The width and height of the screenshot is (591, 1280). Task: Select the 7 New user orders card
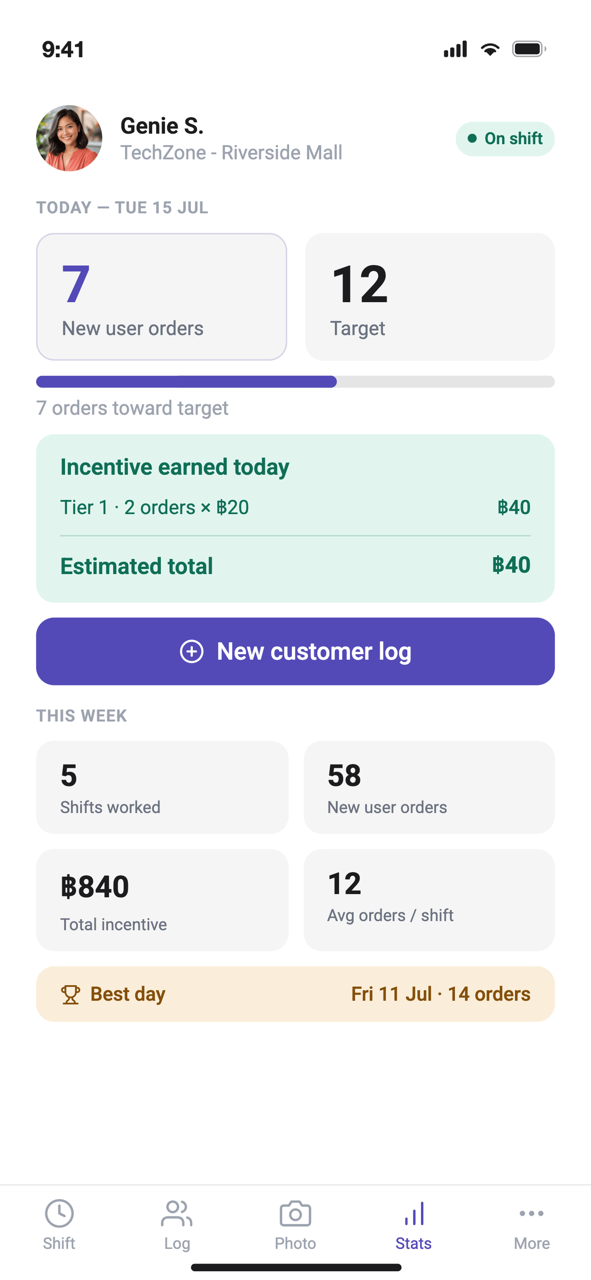pos(162,297)
